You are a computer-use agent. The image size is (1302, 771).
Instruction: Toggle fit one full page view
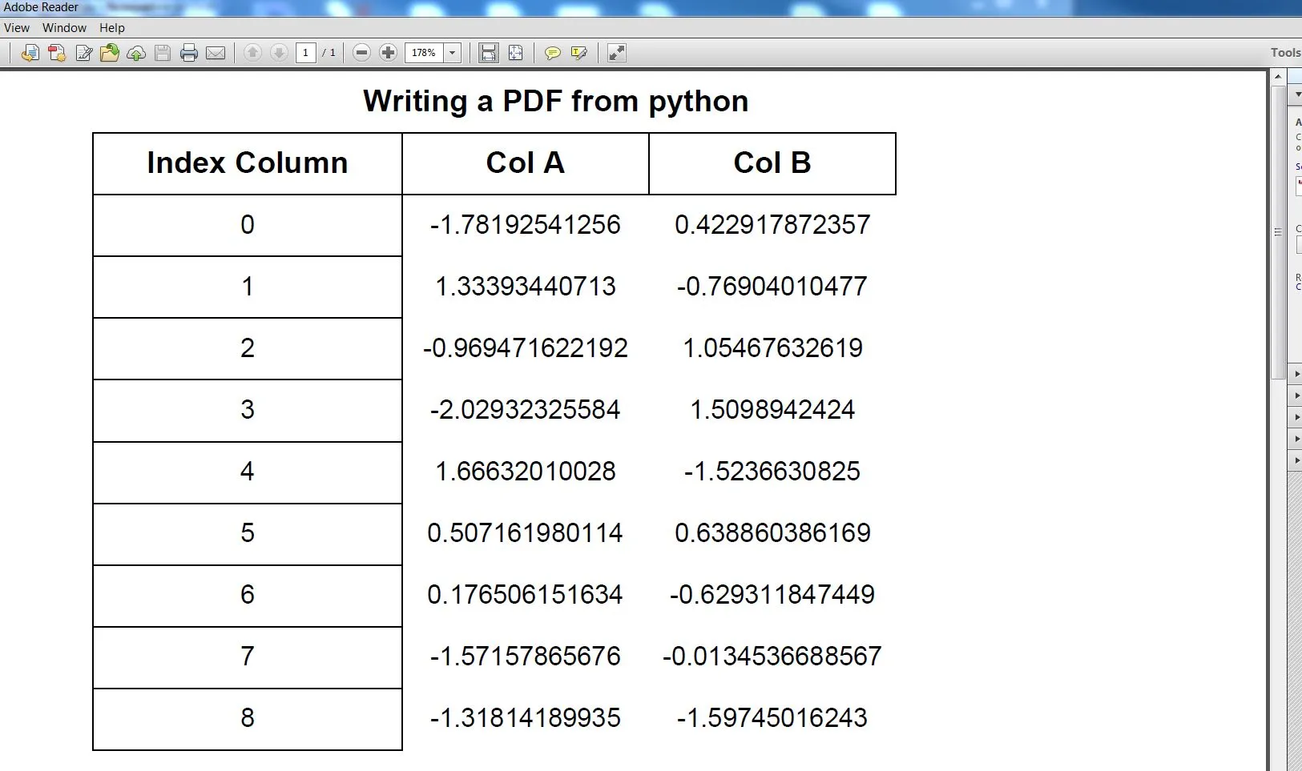[516, 53]
